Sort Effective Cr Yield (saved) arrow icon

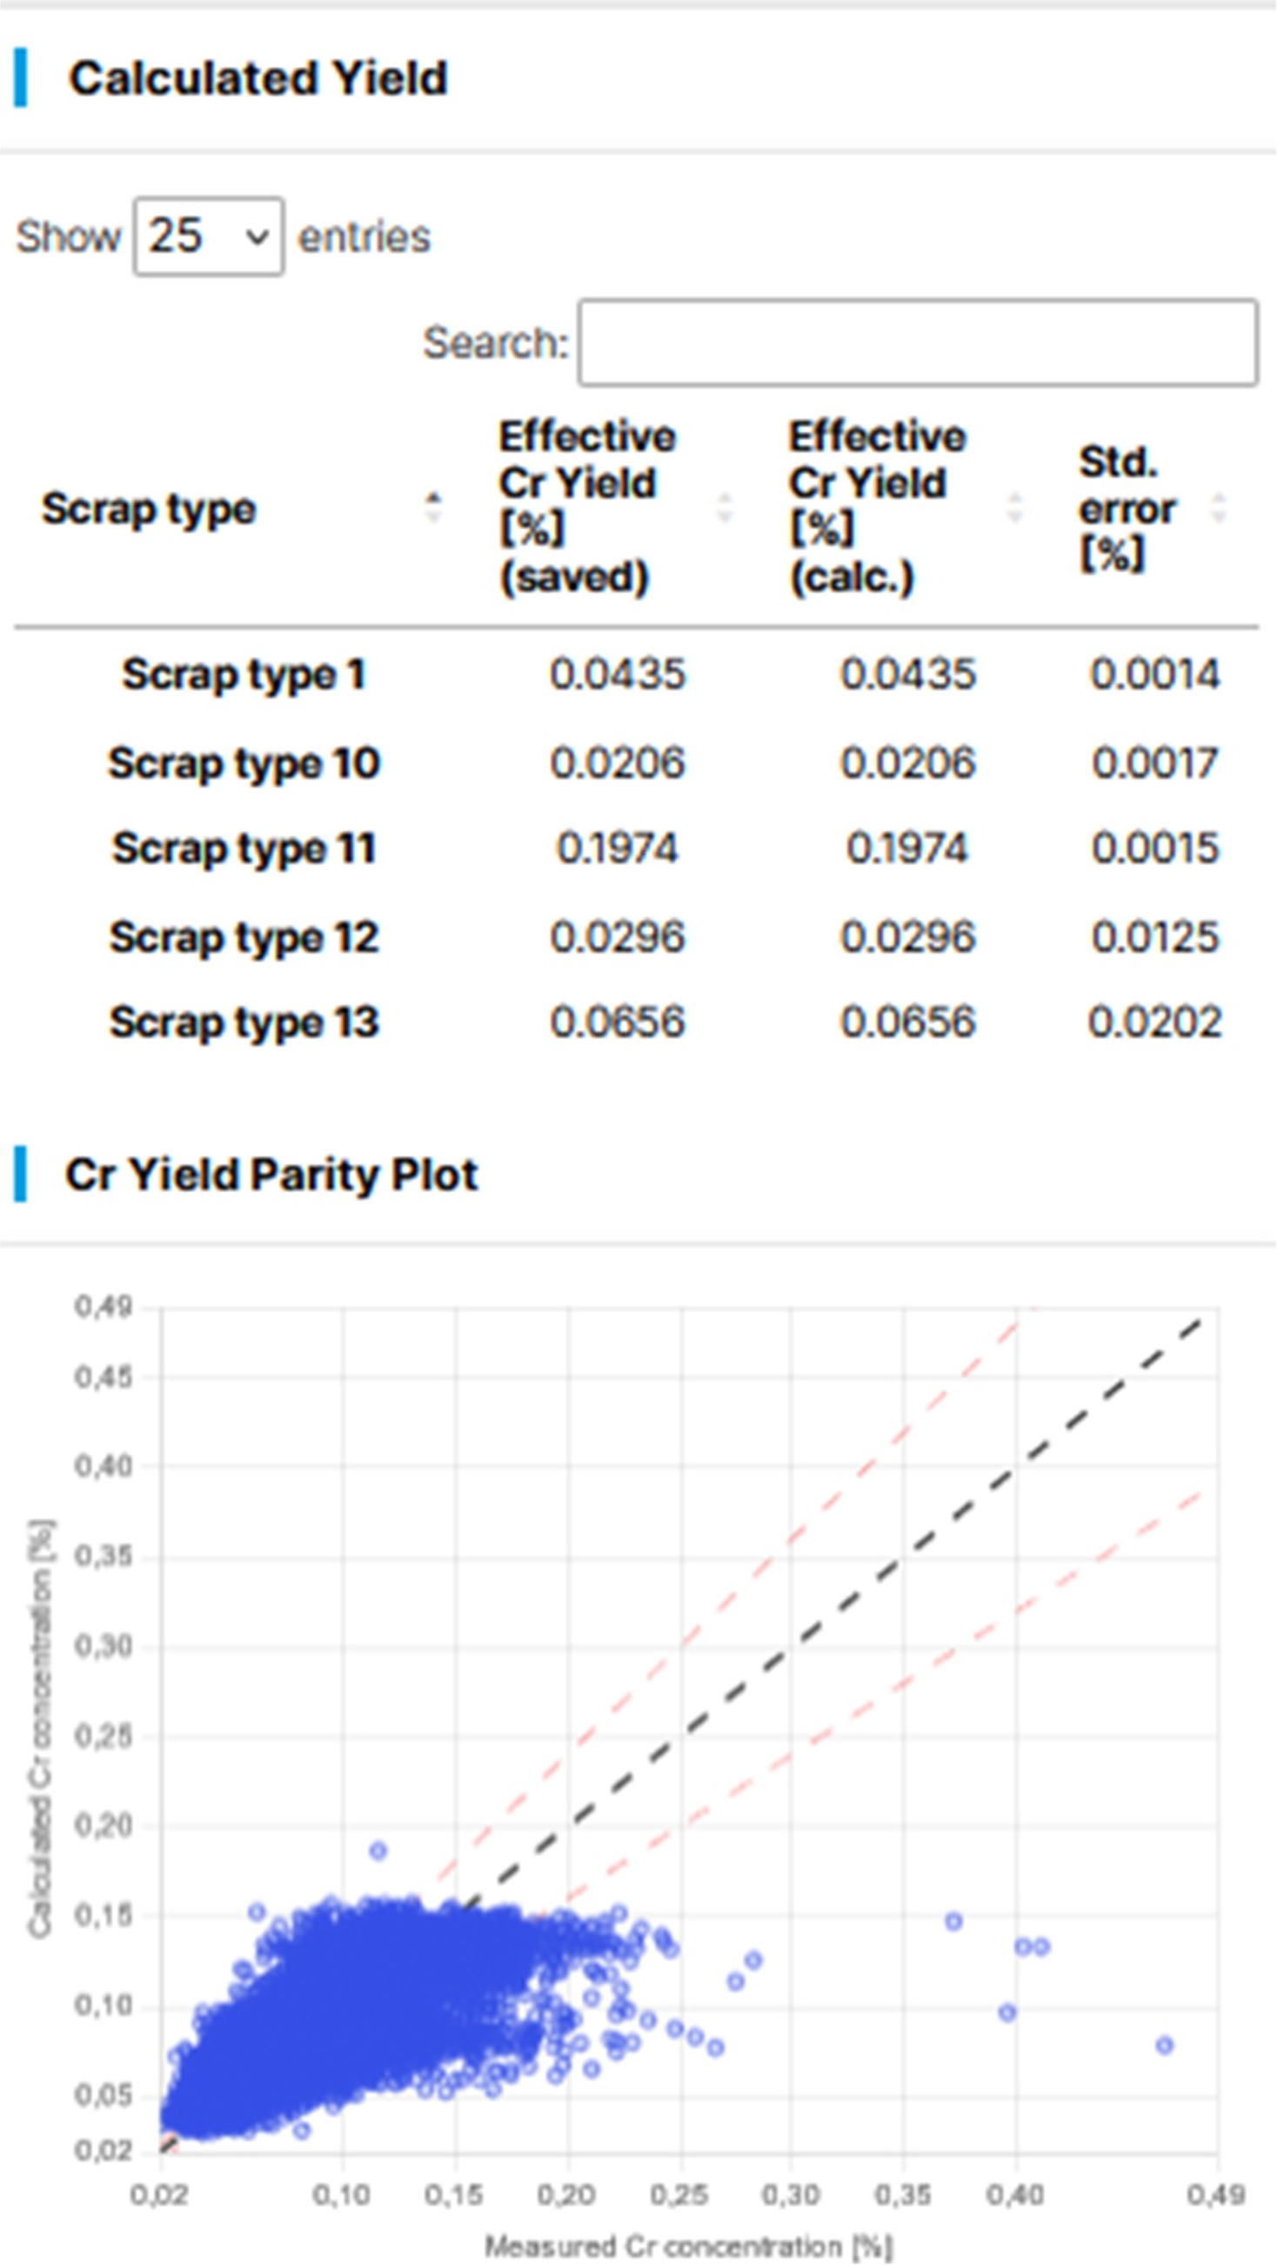coord(725,508)
